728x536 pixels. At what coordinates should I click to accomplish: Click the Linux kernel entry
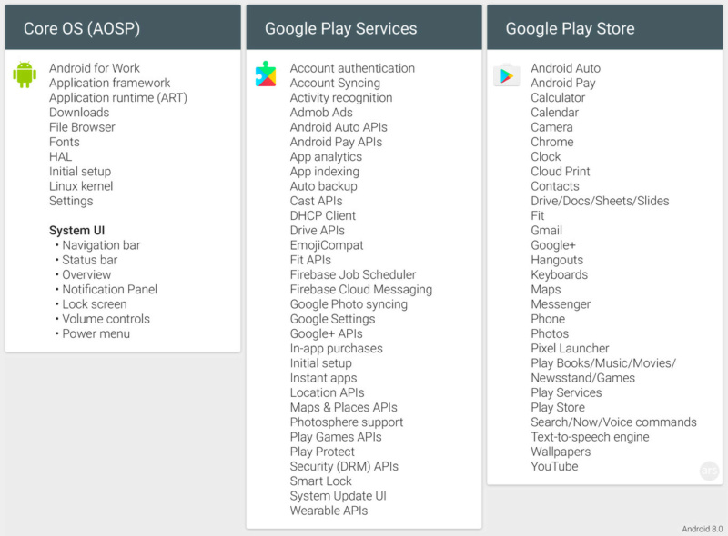tap(81, 186)
